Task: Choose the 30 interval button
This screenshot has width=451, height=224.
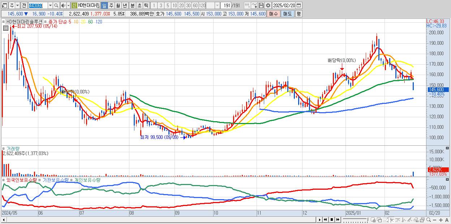Action: coord(188,5)
